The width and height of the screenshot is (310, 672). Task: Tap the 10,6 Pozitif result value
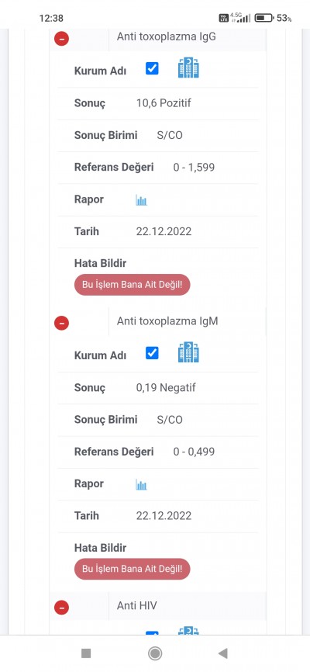(x=164, y=103)
